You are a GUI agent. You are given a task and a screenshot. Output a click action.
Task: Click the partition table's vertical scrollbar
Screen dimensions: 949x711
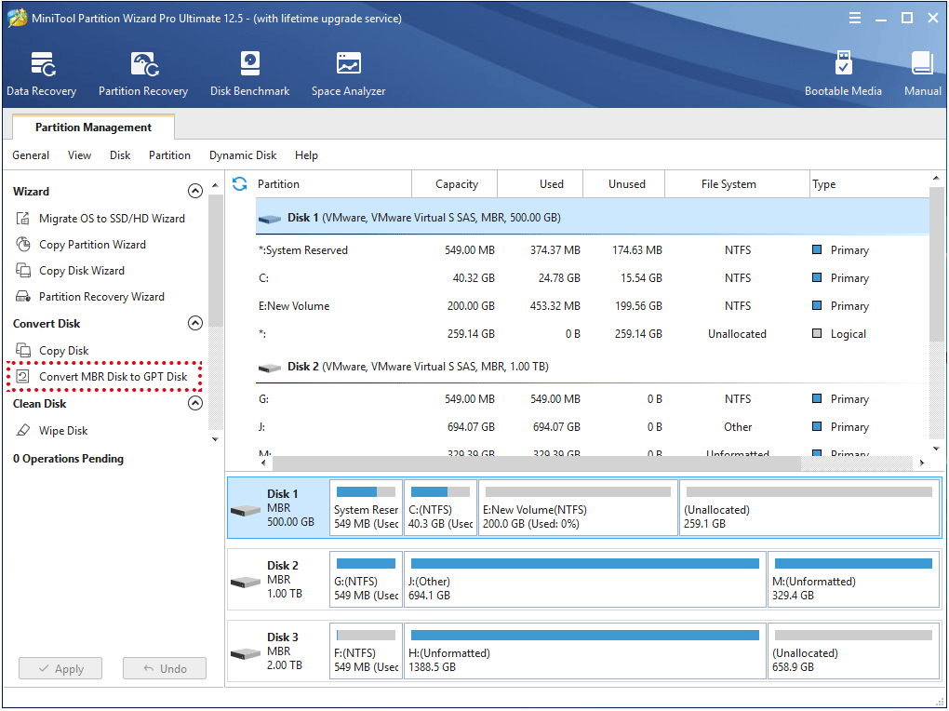pyautogui.click(x=936, y=263)
